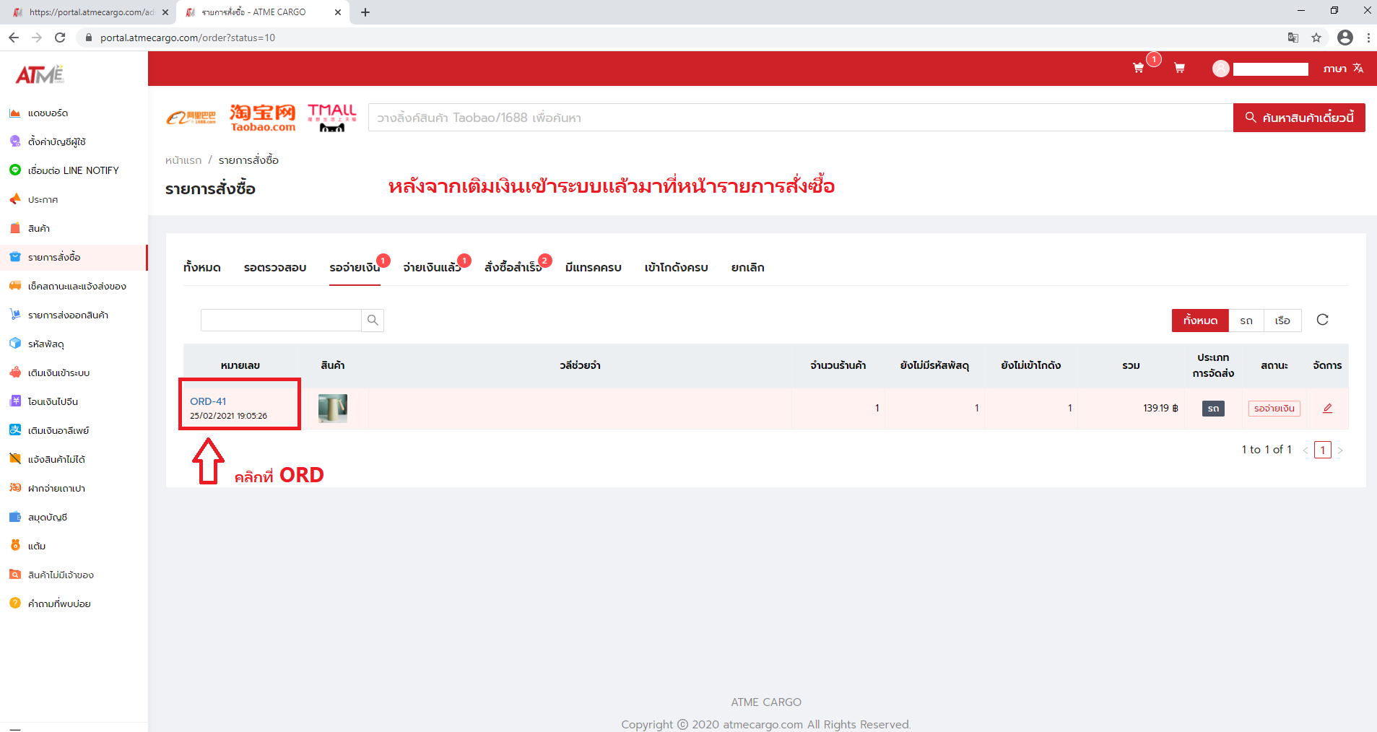Enable the รถ (truck) shipping filter

pyautogui.click(x=1246, y=320)
